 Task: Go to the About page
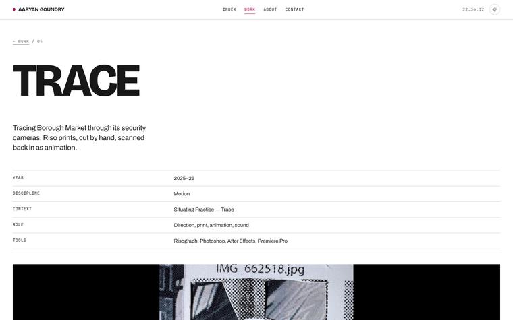pyautogui.click(x=270, y=9)
